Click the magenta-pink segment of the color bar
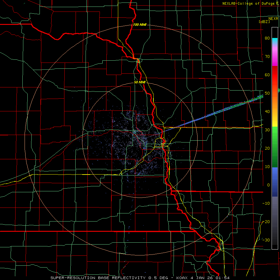280x280 pixels. coord(275,55)
